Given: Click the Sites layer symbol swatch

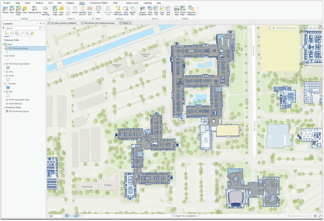Looking at the screenshot, I should click(8, 95).
